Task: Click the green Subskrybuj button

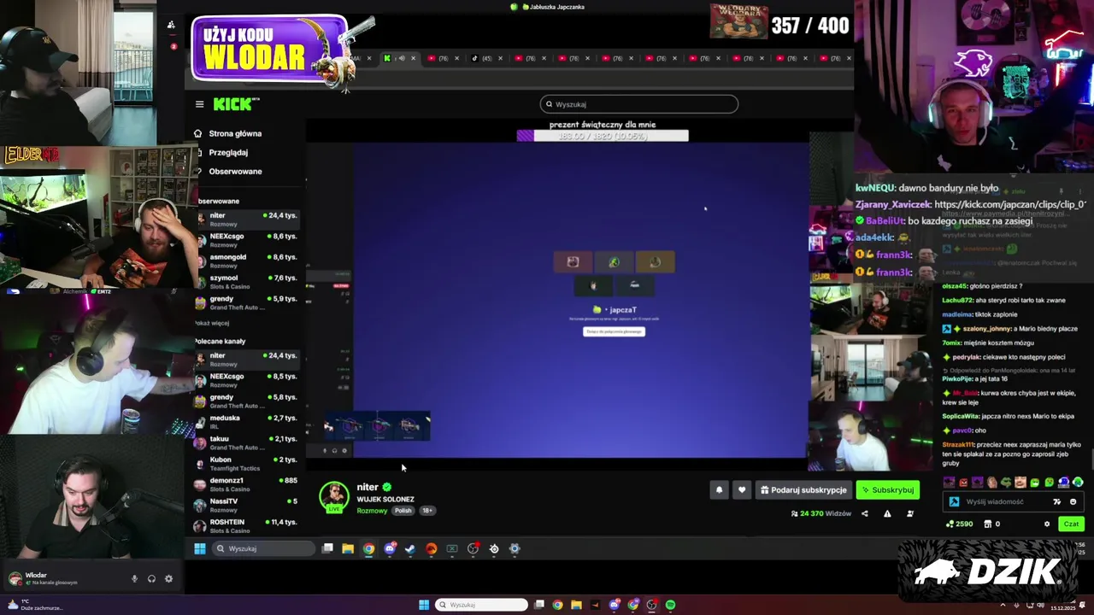Action: click(x=888, y=490)
